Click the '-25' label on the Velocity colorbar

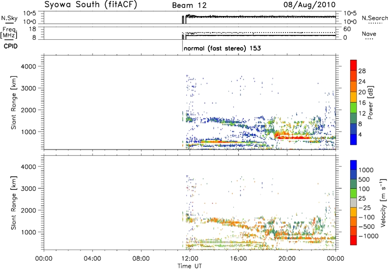[365, 207]
